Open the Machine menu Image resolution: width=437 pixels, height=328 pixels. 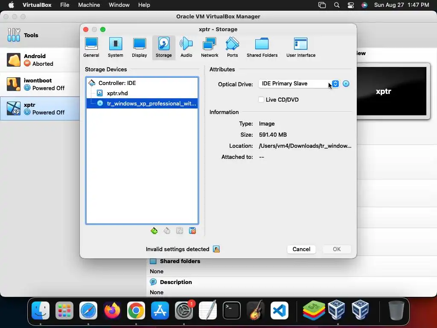tap(89, 5)
